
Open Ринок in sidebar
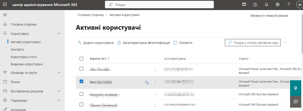coord(15,82)
